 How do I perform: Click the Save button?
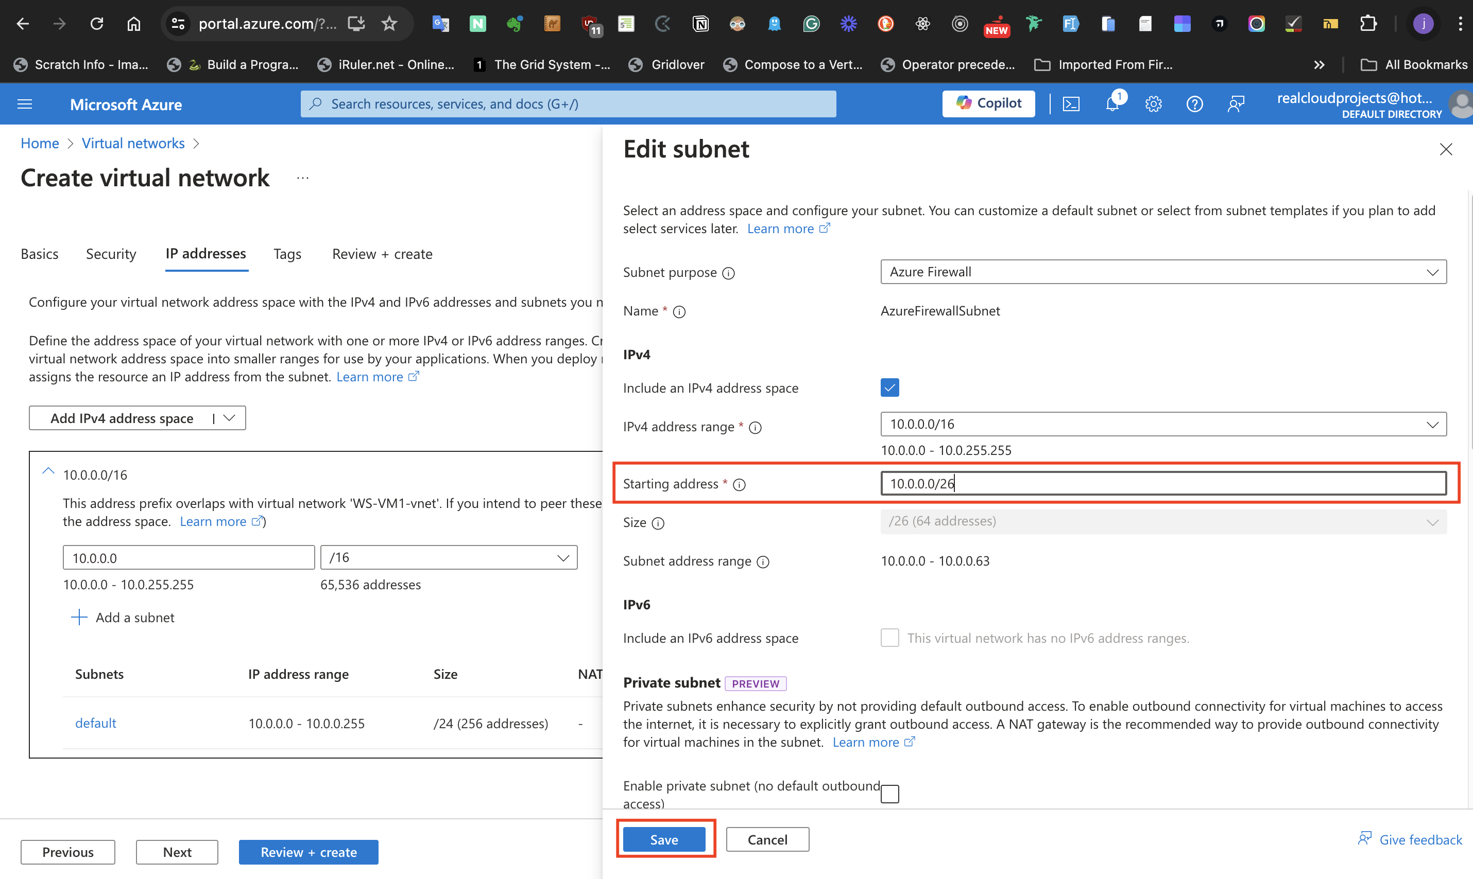[x=664, y=839]
